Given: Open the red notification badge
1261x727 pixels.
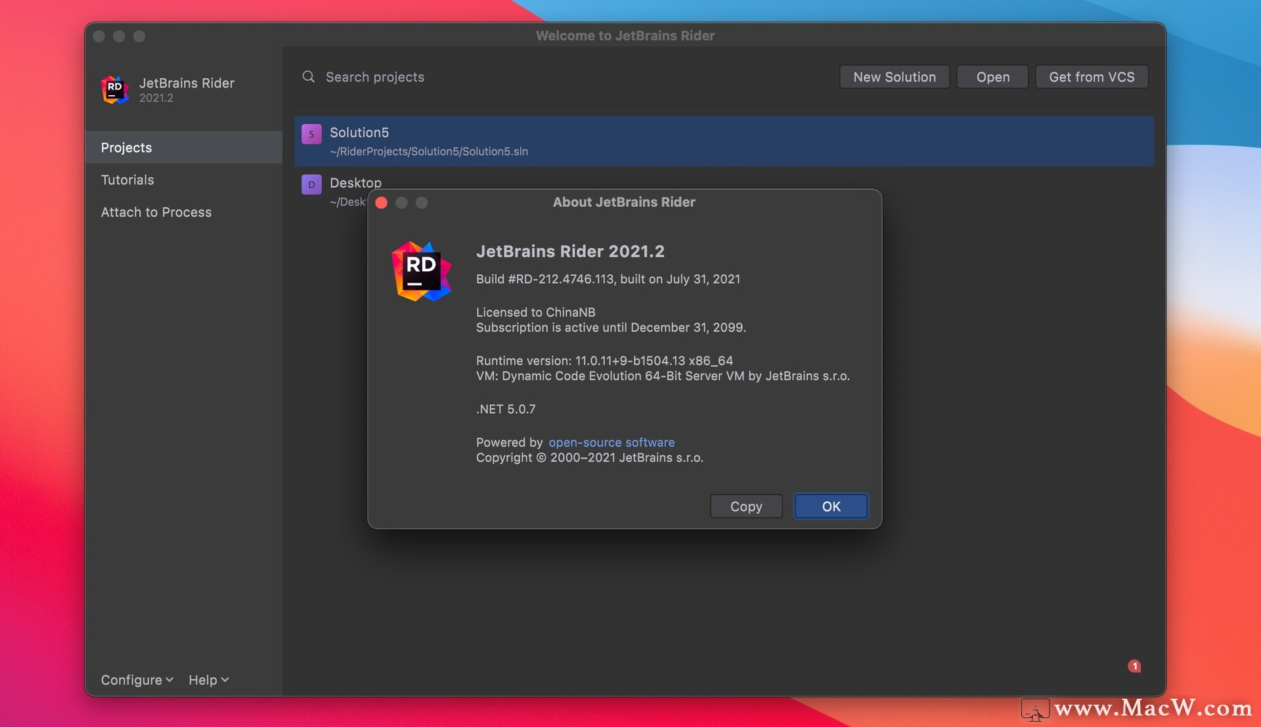Looking at the screenshot, I should click(1134, 666).
